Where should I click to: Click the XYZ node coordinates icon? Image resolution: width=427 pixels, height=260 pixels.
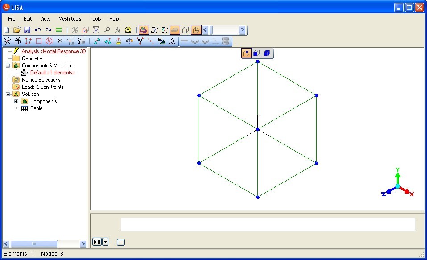70,41
